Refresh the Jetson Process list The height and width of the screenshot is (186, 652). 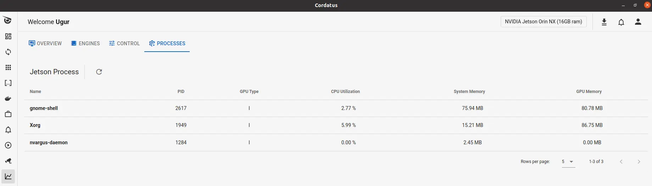(x=99, y=72)
